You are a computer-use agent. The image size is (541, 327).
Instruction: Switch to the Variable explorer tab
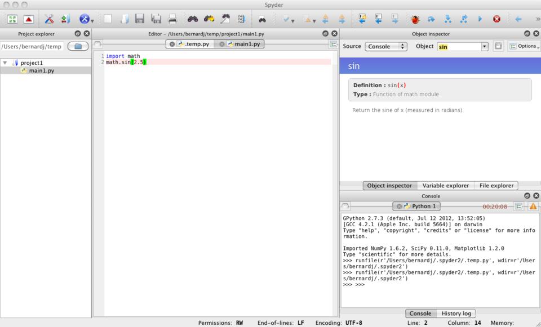[x=446, y=185]
